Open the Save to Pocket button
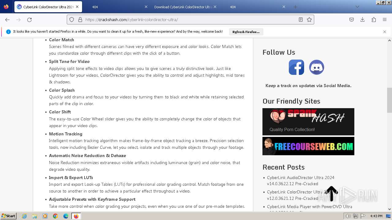392x220 pixels. (x=352, y=20)
